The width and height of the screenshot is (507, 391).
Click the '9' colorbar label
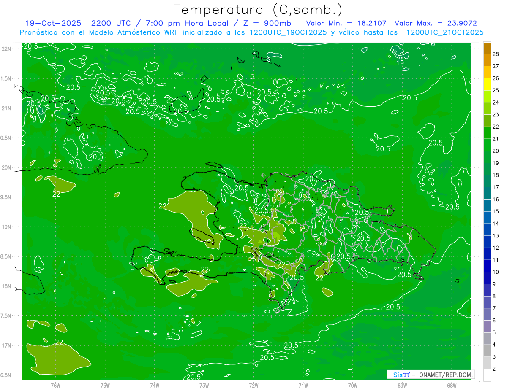pyautogui.click(x=495, y=284)
